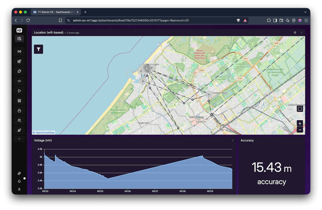The image size is (322, 210).
Task: Close the F1 Starter Kit tab
Action: (78, 12)
